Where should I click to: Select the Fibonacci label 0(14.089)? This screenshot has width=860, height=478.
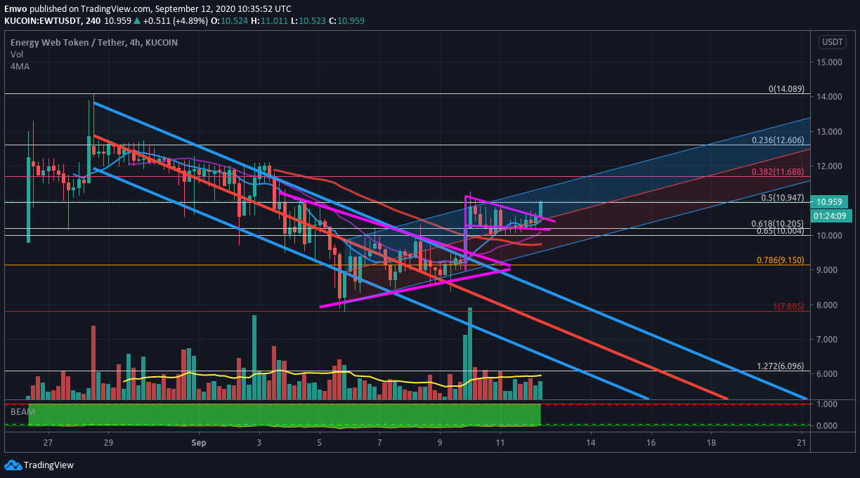(786, 89)
